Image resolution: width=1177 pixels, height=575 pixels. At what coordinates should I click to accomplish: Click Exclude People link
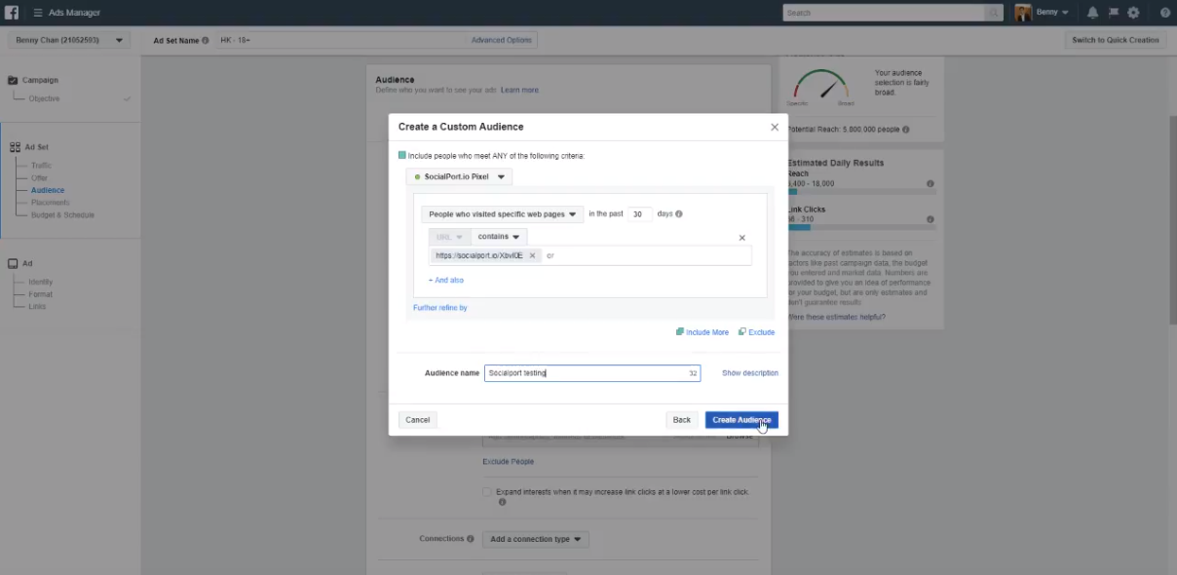[x=509, y=462]
